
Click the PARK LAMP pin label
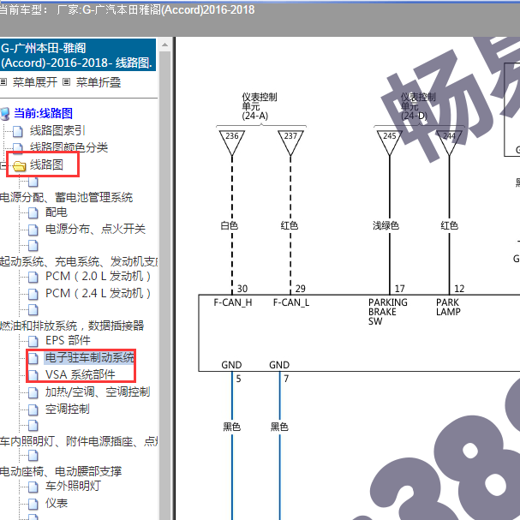[x=448, y=307]
